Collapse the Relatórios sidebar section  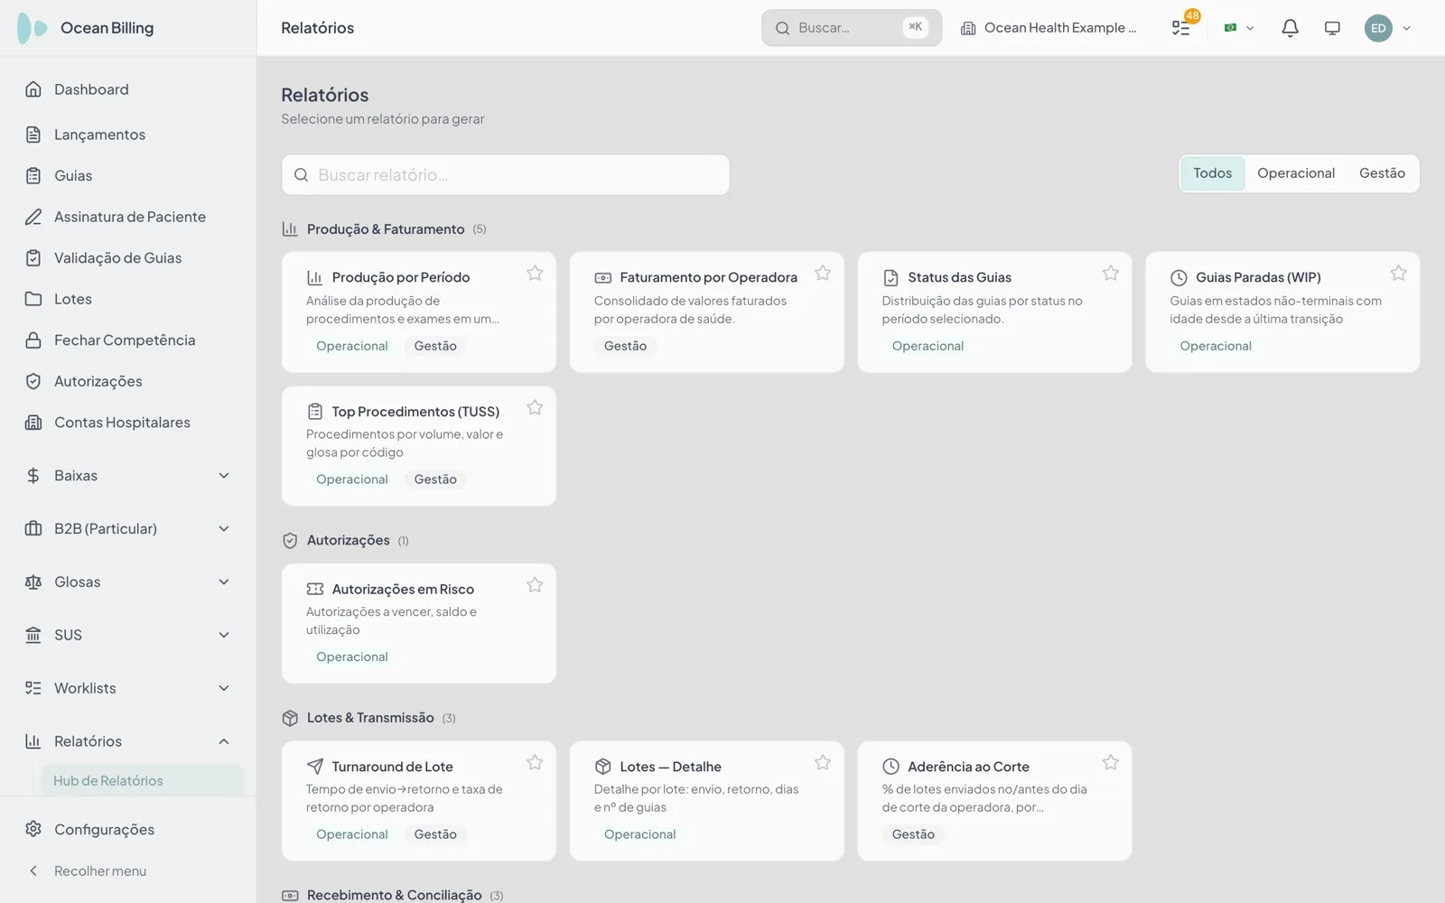coord(128,741)
